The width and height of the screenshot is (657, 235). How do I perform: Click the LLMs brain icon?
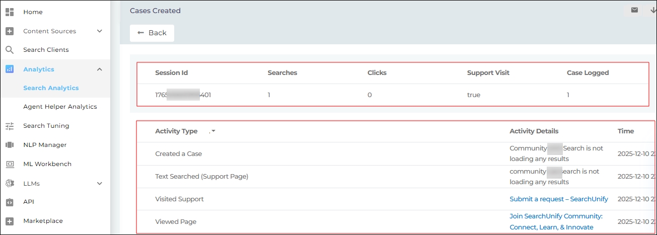click(10, 184)
